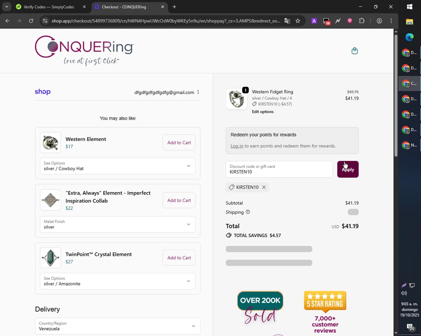This screenshot has height=336, width=421.
Task: Reload the checkout page
Action: click(31, 21)
